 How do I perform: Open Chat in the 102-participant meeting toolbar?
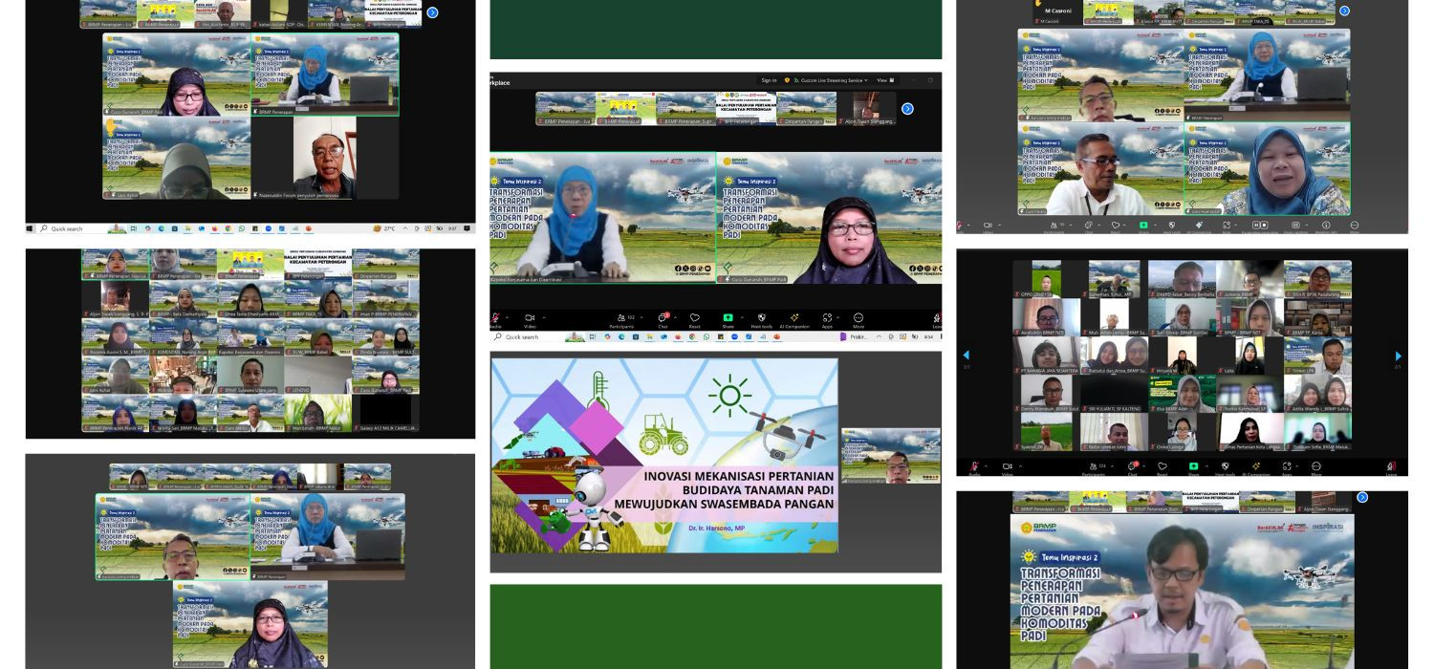[x=662, y=319]
